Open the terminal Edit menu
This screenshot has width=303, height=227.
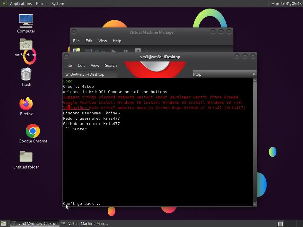(81, 65)
